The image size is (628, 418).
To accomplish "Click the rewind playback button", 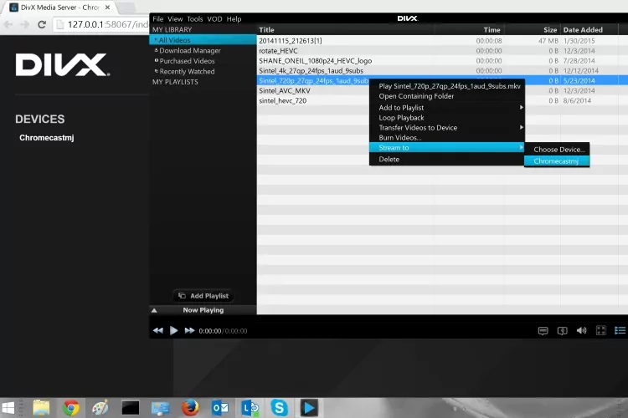I will pyautogui.click(x=157, y=330).
